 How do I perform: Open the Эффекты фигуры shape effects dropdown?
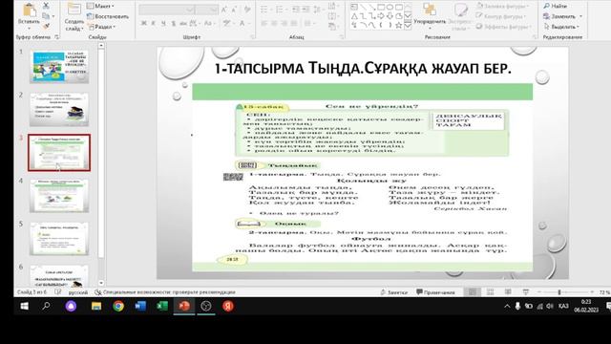coord(503,27)
